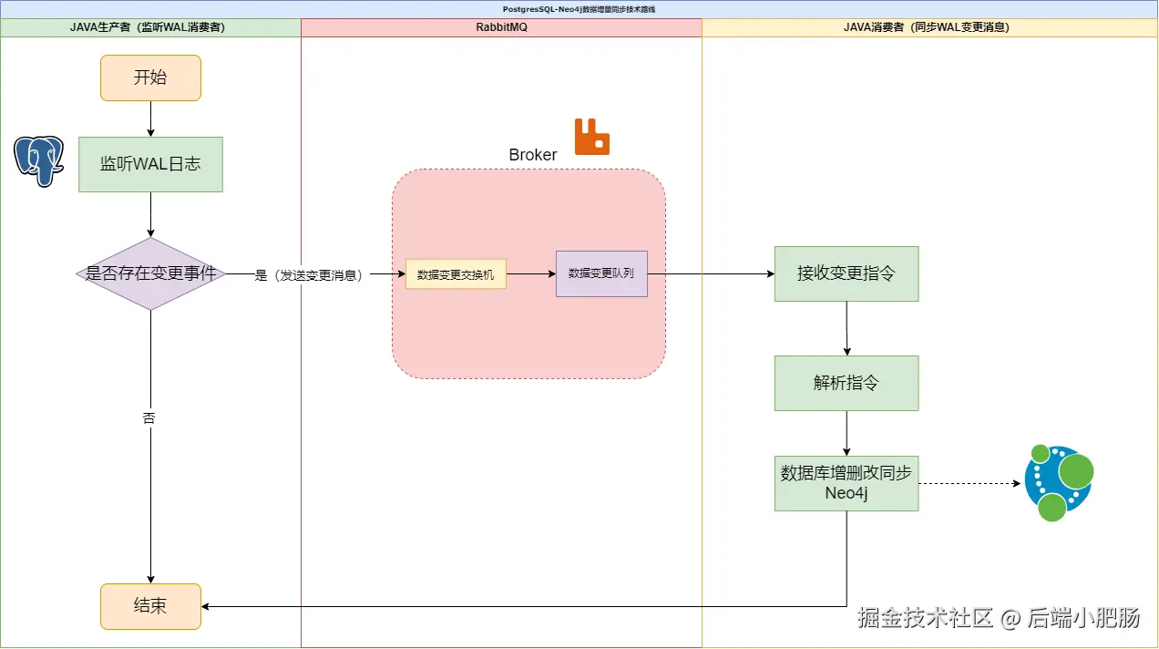The image size is (1159, 649).
Task: Click the 是否存在变更事件 decision diamond
Action: pos(150,273)
